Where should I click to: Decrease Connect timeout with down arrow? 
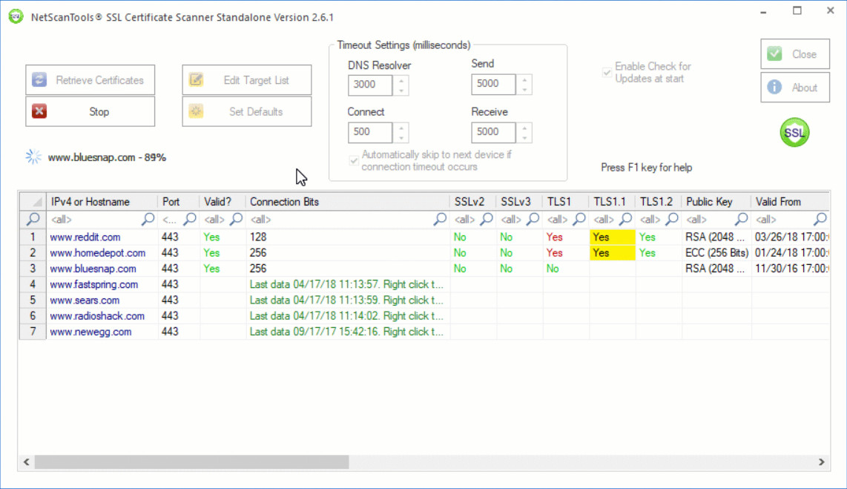click(401, 138)
